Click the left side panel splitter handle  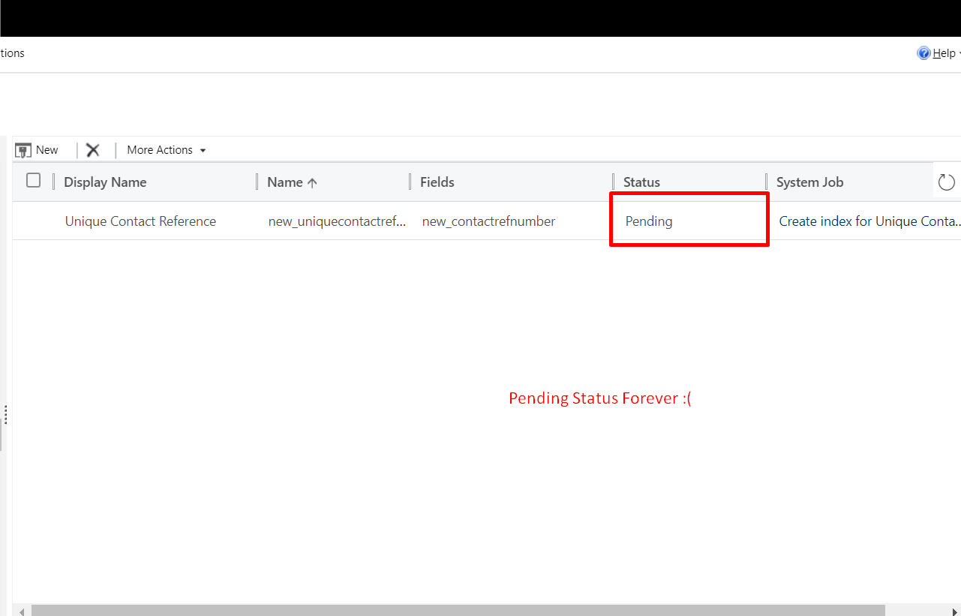(5, 415)
